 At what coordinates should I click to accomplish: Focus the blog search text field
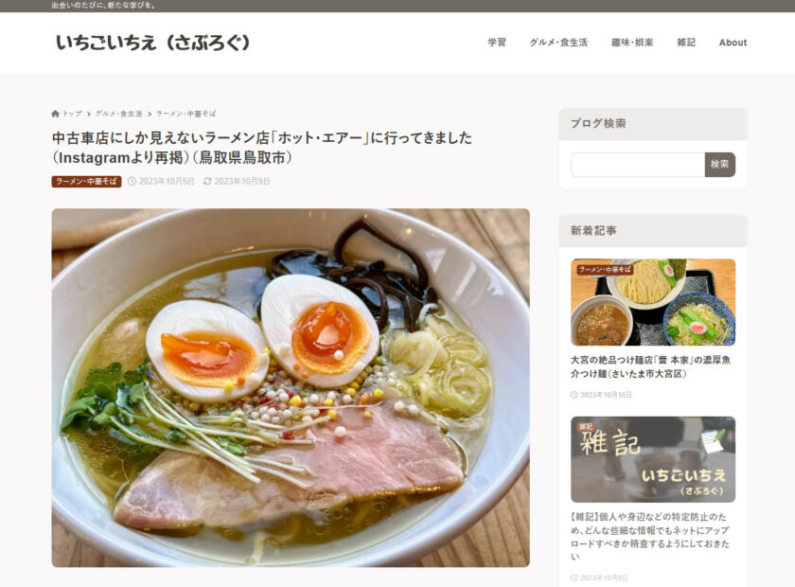tap(638, 165)
